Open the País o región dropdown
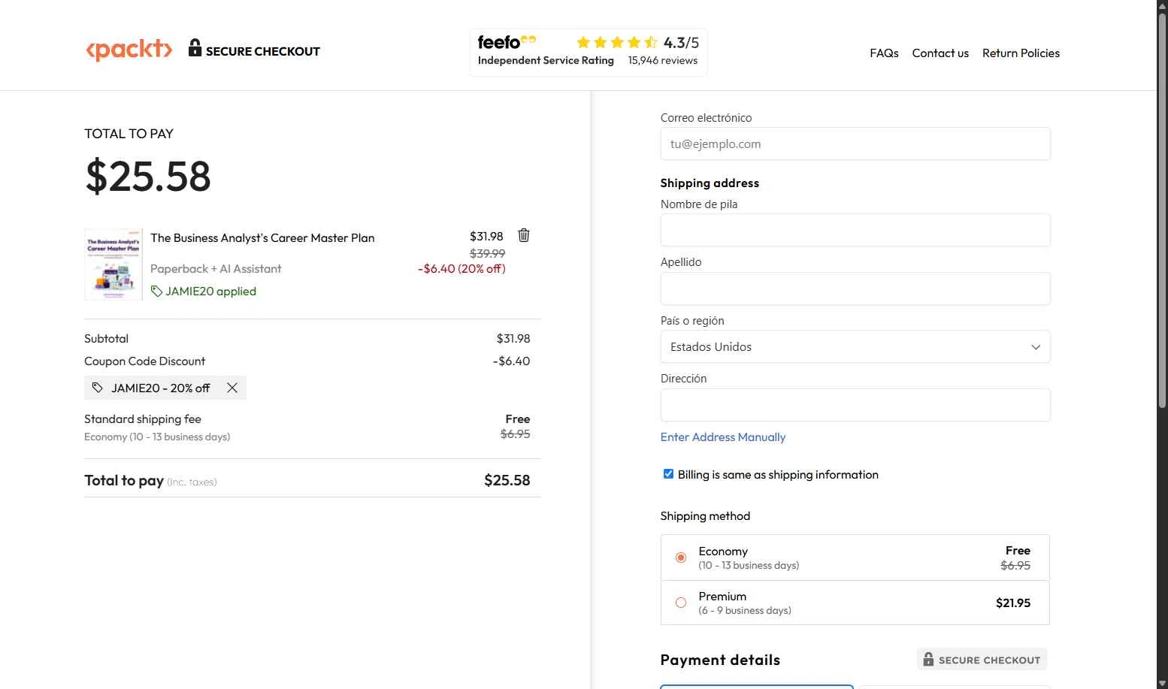Viewport: 1168px width, 689px height. tap(855, 346)
